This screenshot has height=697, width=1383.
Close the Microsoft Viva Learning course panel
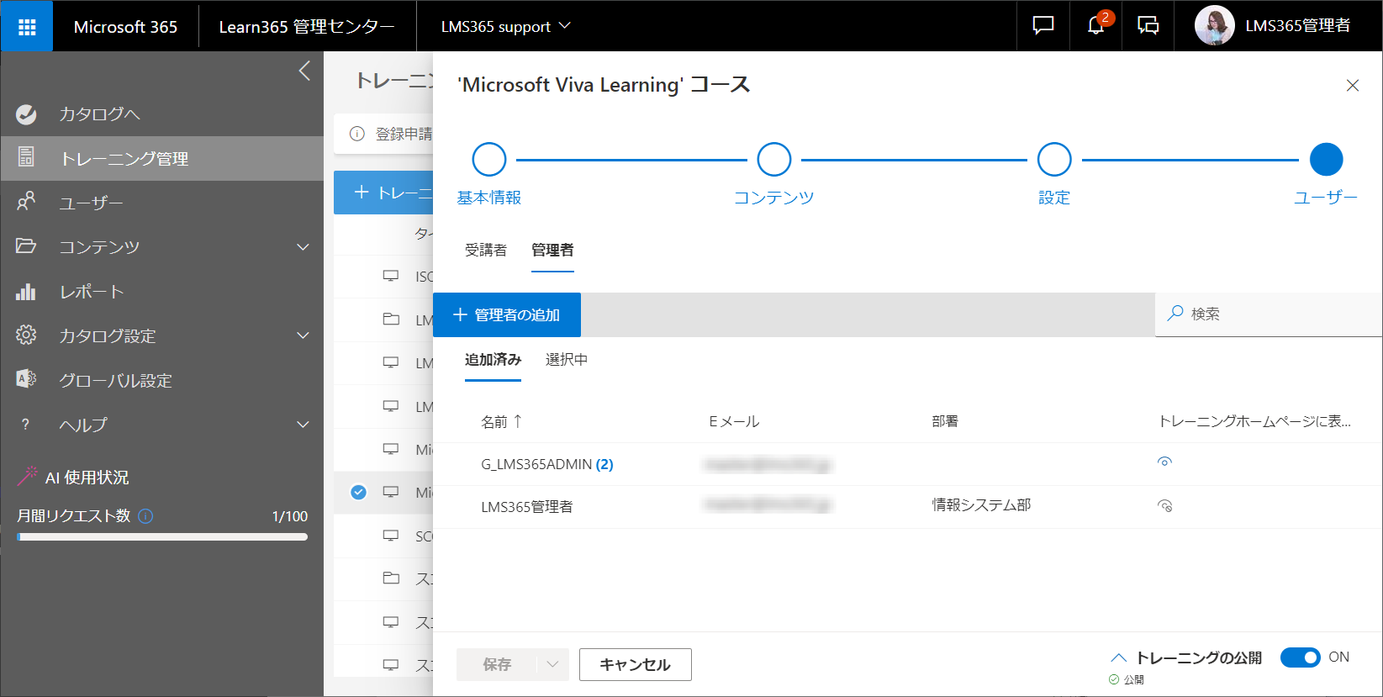tap(1353, 86)
